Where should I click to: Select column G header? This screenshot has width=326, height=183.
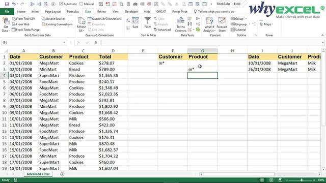point(203,51)
